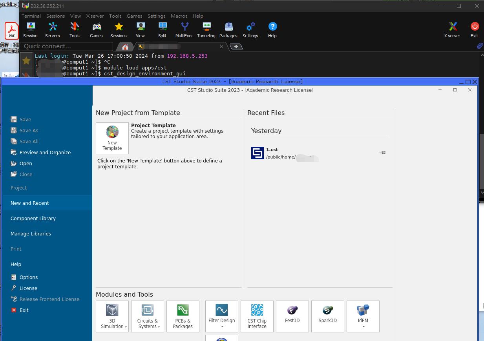
Task: Launch the Fest3D tool
Action: tap(292, 316)
